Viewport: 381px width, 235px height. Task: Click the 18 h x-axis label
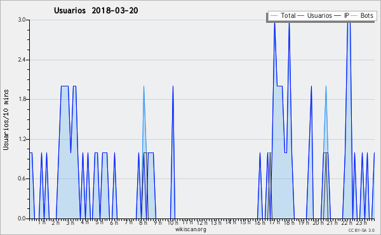point(289,223)
